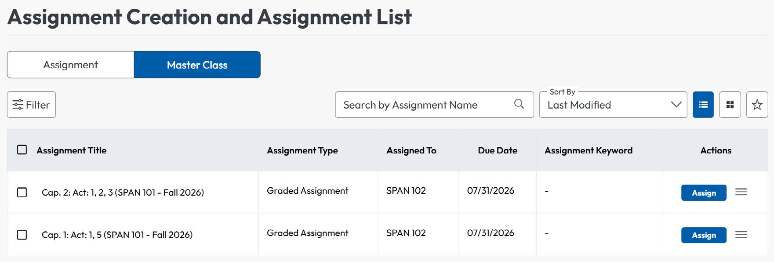Check Cap. 1: Act: 1, 5 checkbox
The width and height of the screenshot is (774, 262).
[22, 235]
